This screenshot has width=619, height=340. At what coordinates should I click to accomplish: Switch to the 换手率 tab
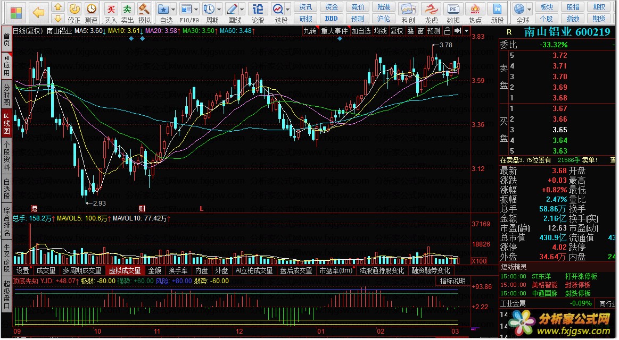coord(178,270)
